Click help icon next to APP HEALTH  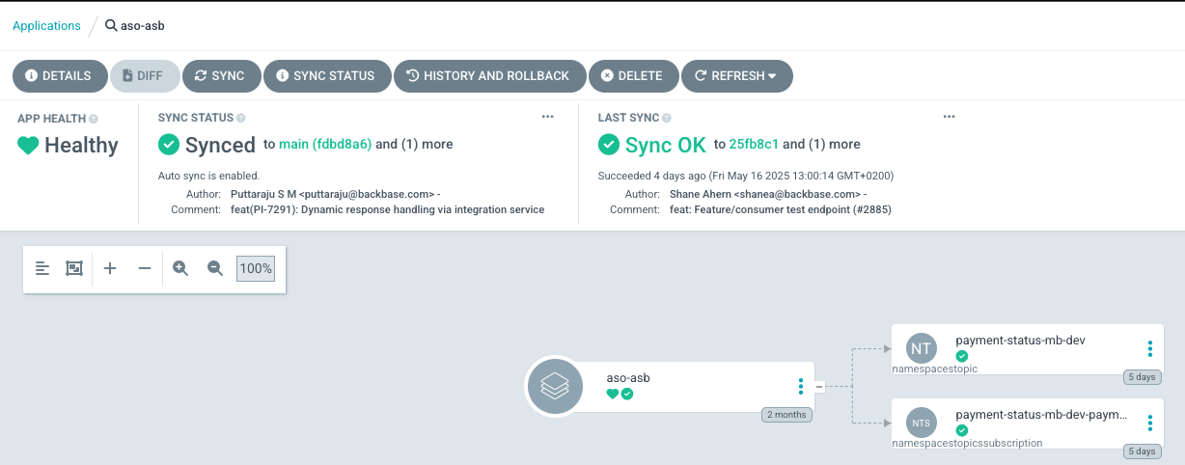click(x=94, y=119)
